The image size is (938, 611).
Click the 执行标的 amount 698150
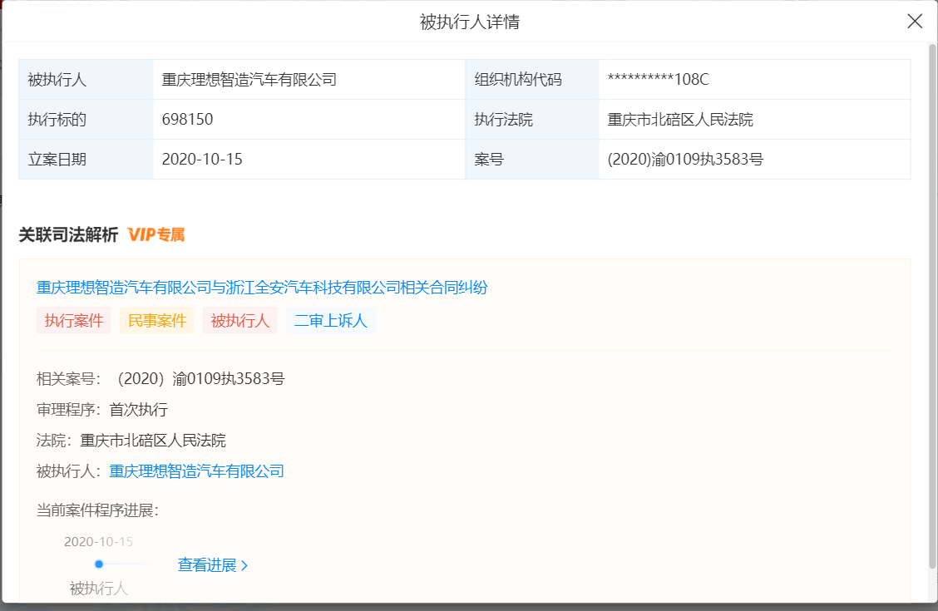188,120
